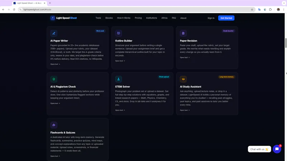Open tool link under Paper Revision

pyautogui.click(x=185, y=57)
